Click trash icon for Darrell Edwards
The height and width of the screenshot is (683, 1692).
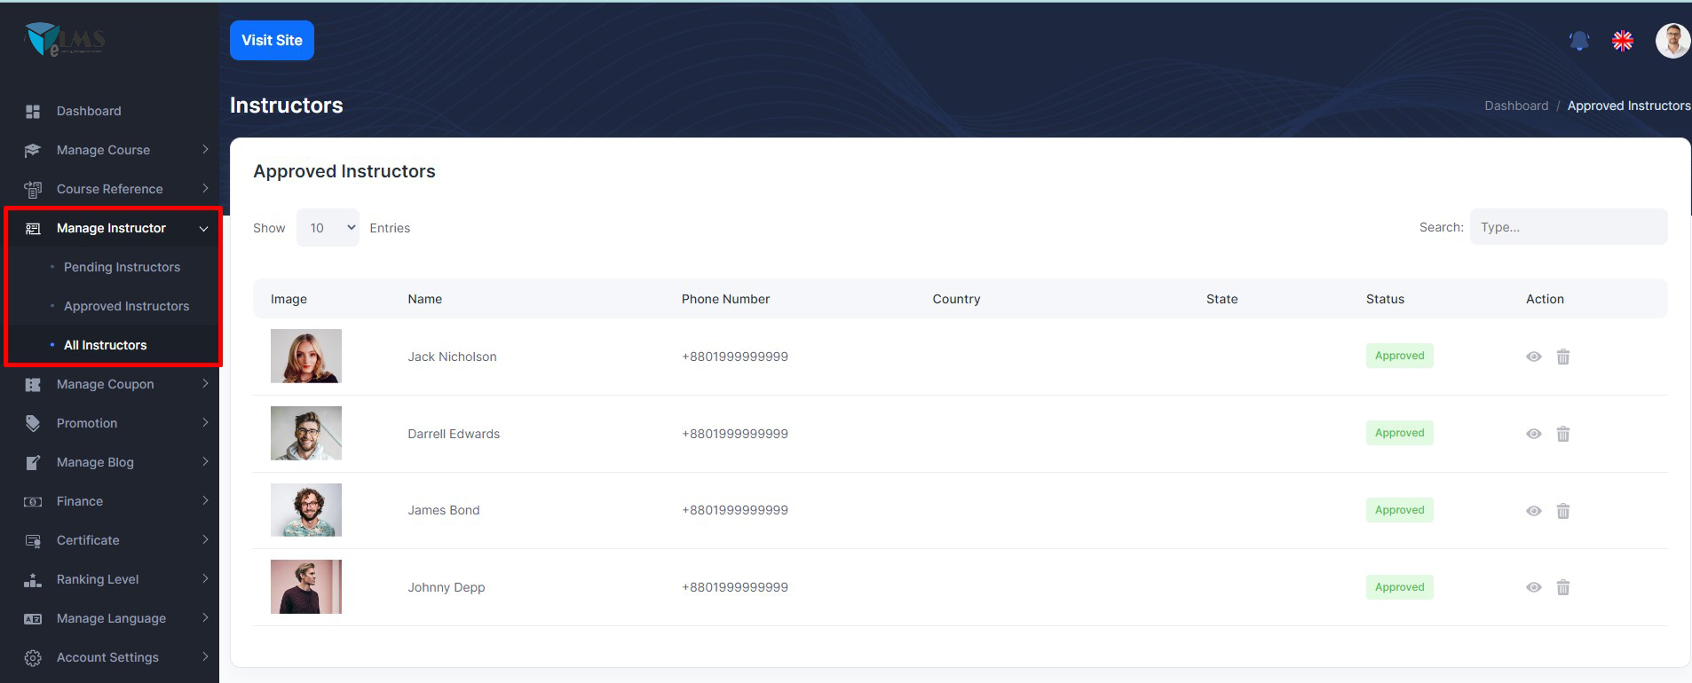1562,434
